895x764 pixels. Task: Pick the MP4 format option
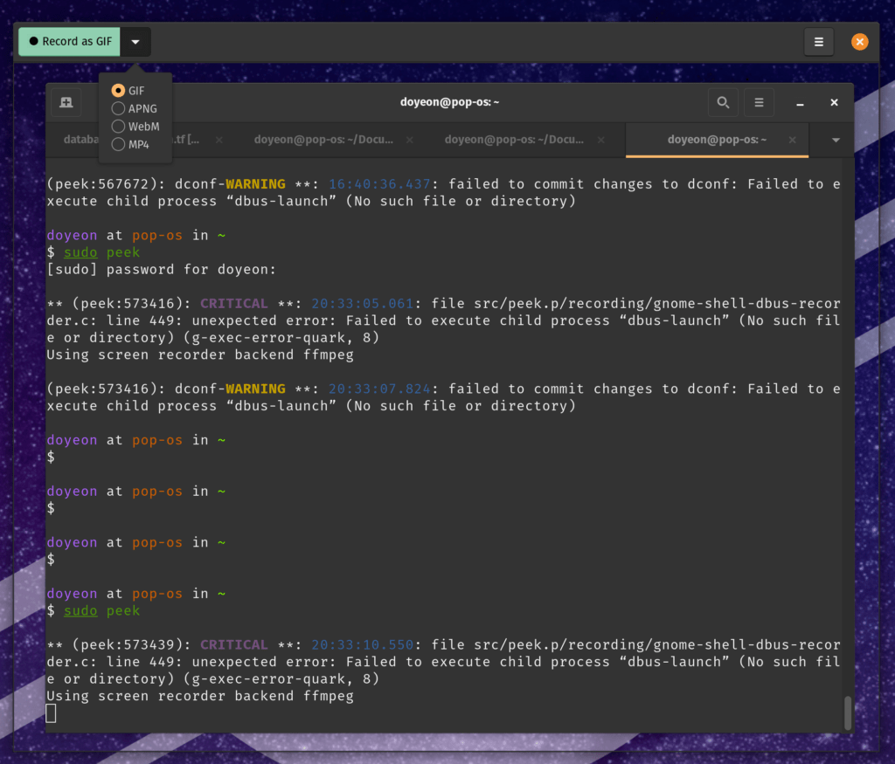[119, 145]
